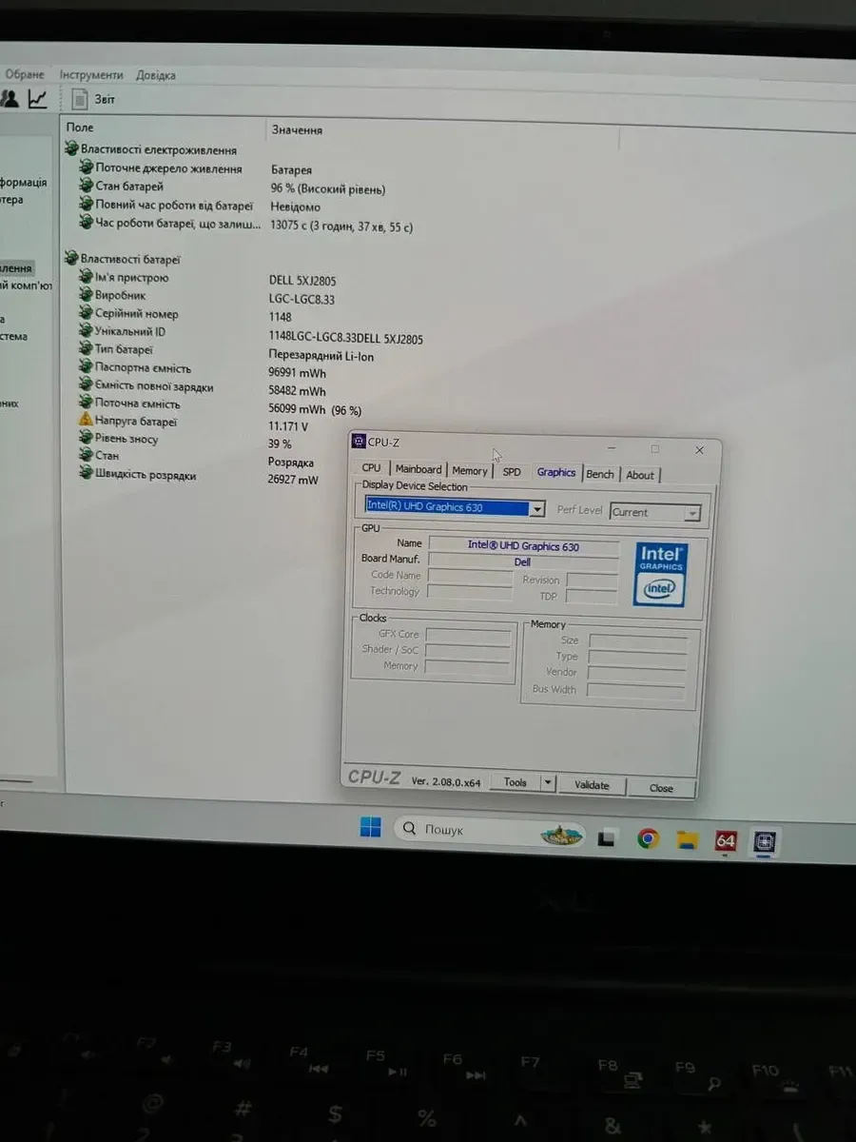Switch to the Mainboard tab
The image size is (856, 1142).
coord(418,469)
